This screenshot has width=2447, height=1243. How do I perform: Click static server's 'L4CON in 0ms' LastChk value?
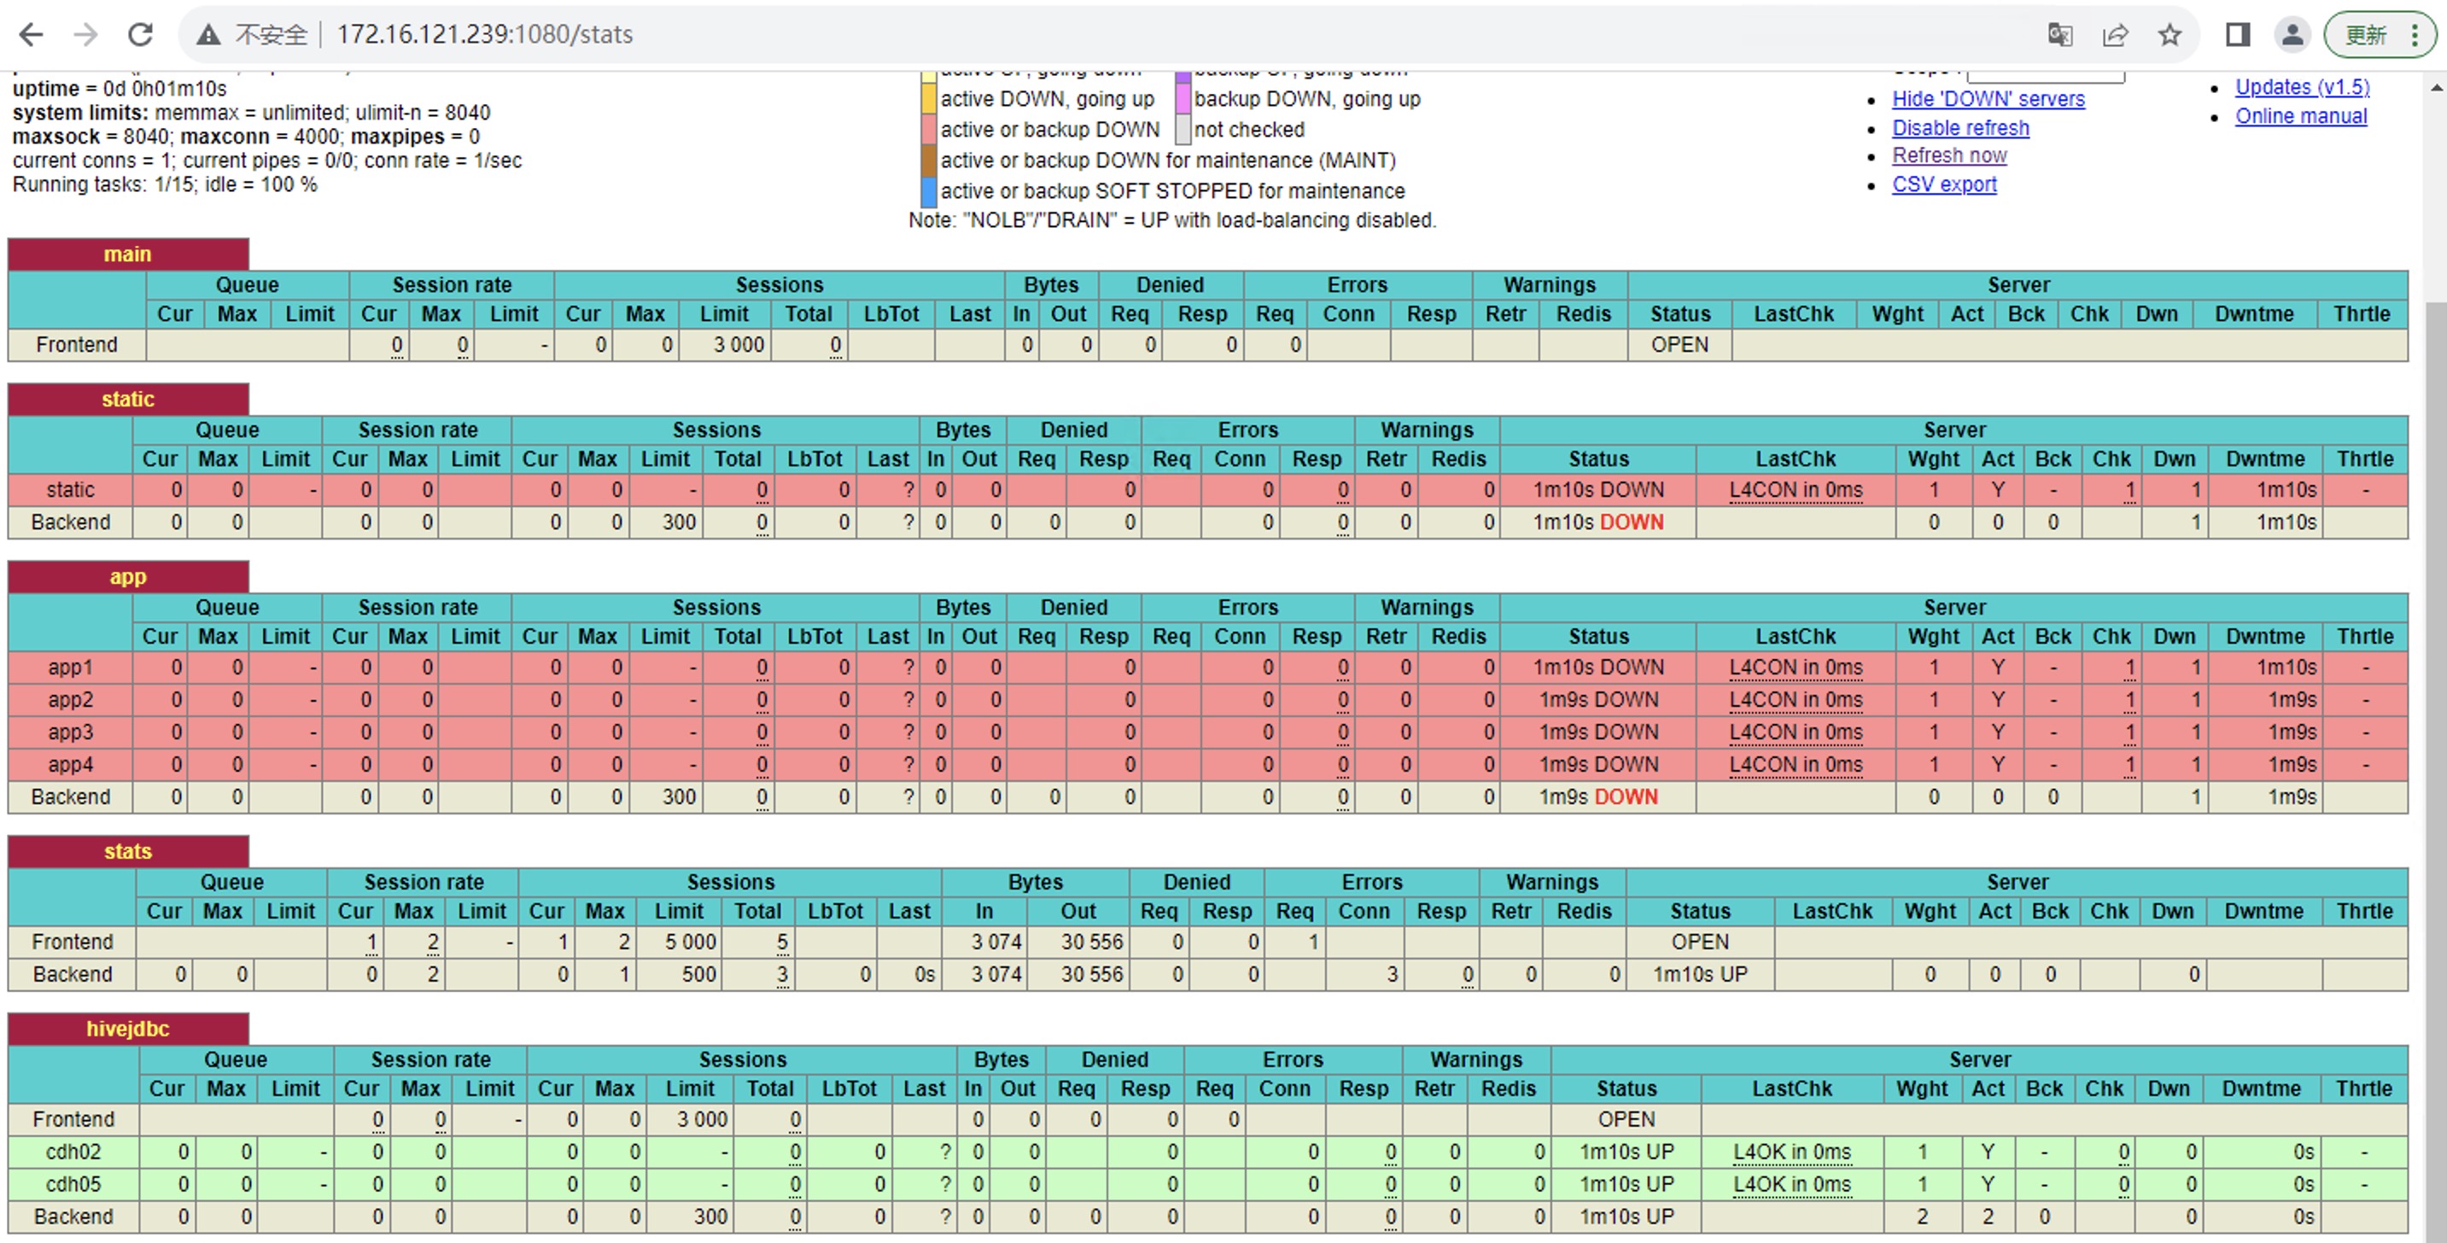1796,490
